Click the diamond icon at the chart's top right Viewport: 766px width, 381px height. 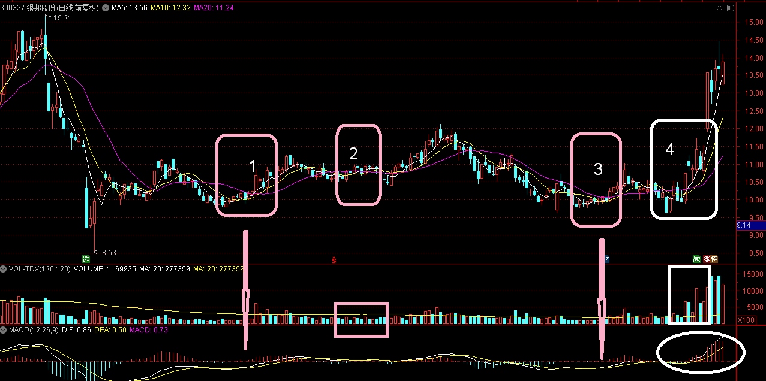(x=719, y=8)
